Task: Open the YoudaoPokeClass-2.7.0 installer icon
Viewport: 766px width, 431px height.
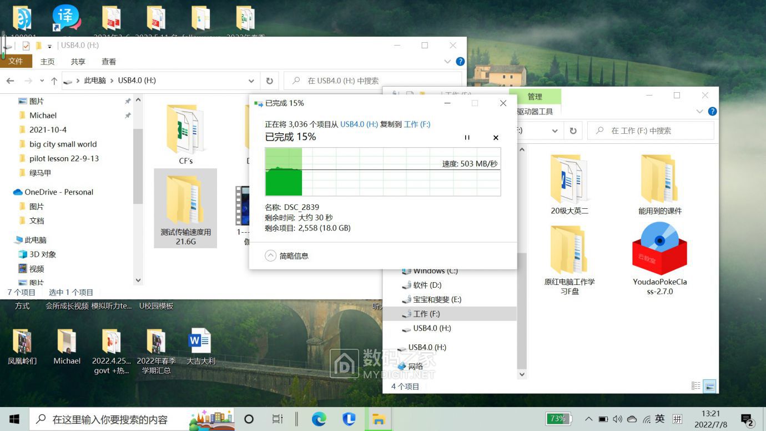Action: pyautogui.click(x=659, y=249)
